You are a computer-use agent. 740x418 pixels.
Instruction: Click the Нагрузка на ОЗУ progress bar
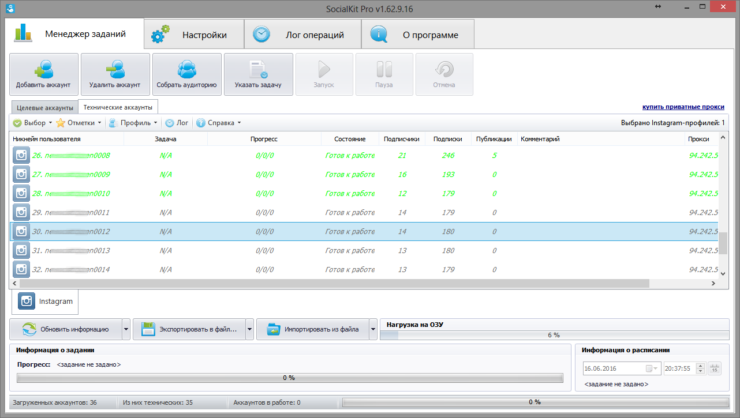click(554, 335)
